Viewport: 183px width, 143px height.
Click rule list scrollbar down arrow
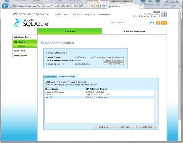(x=155, y=122)
